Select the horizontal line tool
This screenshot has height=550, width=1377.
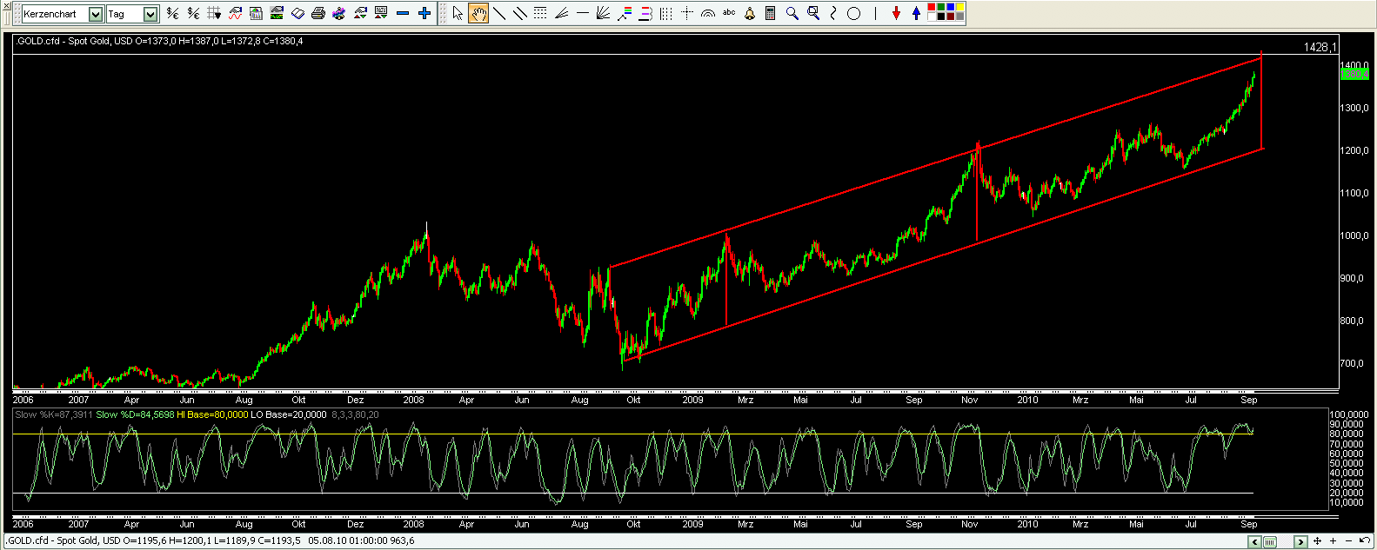[582, 13]
